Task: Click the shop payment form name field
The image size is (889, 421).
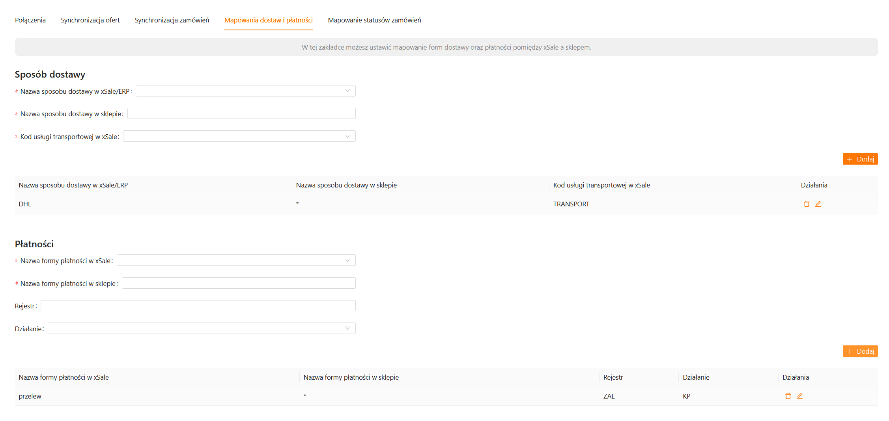Action: tap(239, 283)
